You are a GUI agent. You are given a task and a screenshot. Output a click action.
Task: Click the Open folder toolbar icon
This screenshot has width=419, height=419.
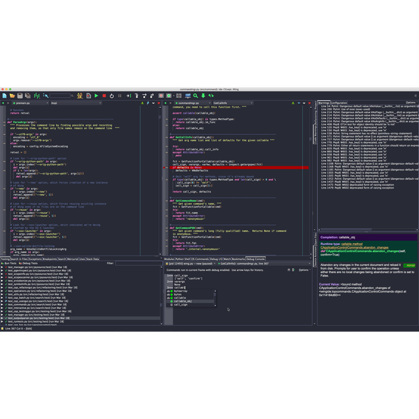point(11,96)
